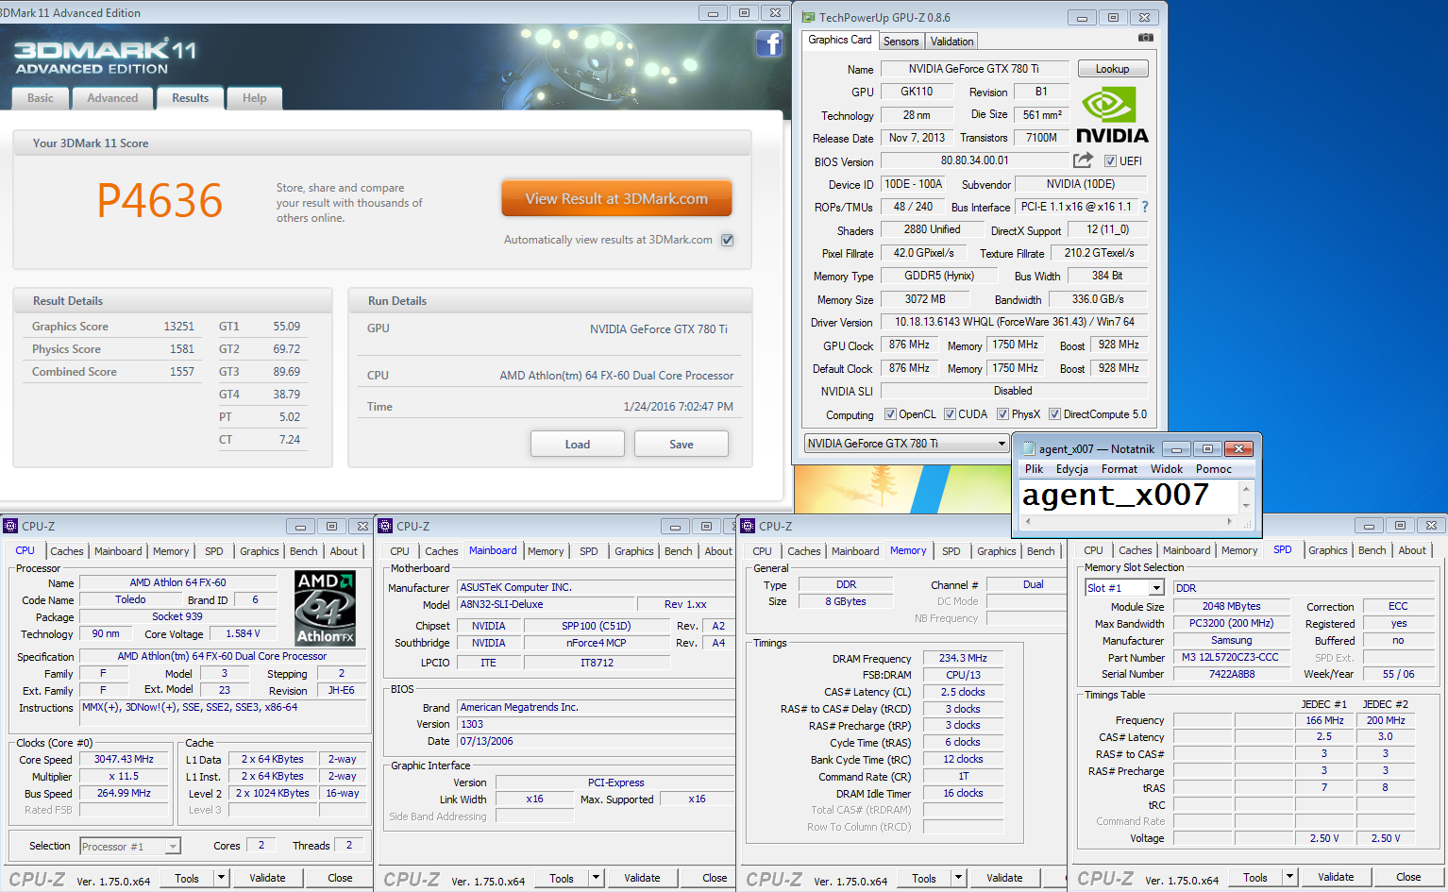Click Validate in the Memory CPU-Z window
Viewport: 1448px width, 892px height.
point(1004,878)
